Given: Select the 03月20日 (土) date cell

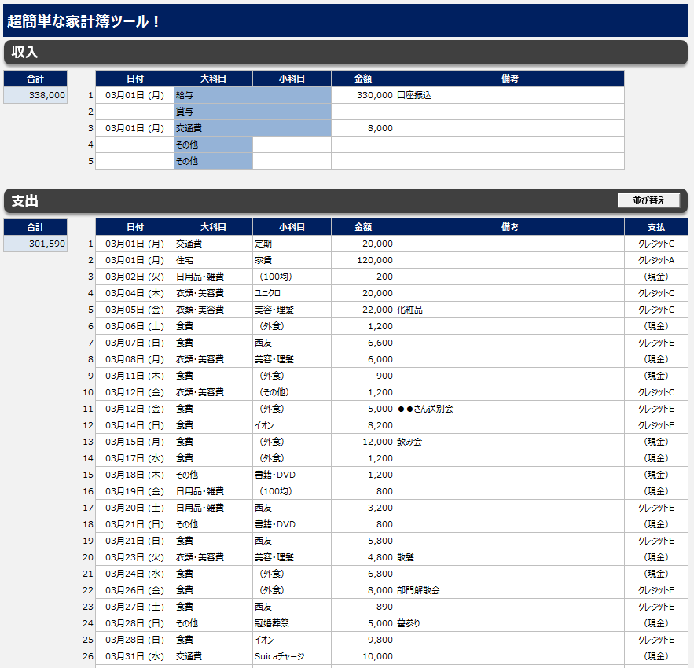Looking at the screenshot, I should coord(134,508).
